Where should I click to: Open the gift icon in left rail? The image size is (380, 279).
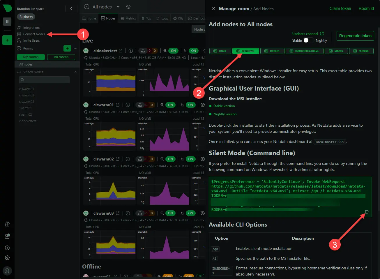tap(7, 224)
